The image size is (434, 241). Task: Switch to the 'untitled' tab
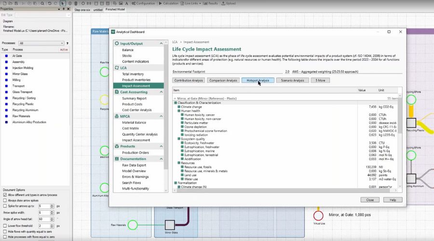pyautogui.click(x=98, y=10)
